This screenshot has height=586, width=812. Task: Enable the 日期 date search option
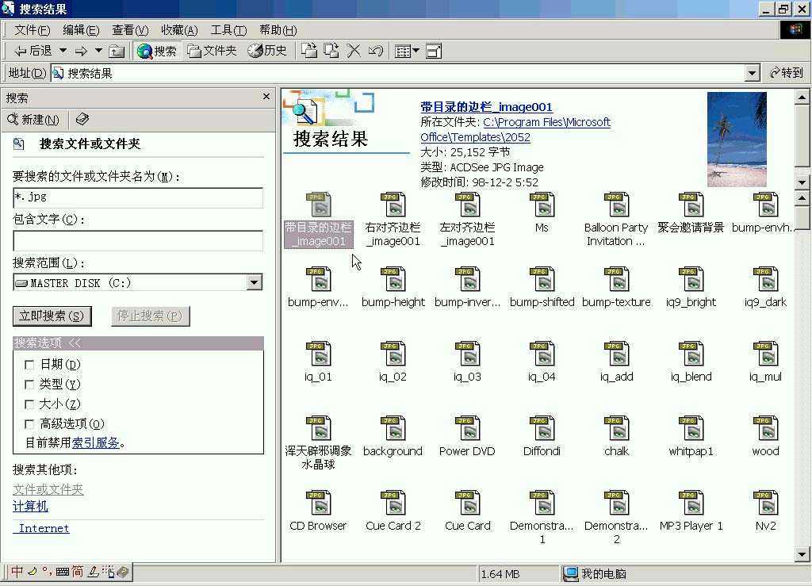[x=29, y=364]
